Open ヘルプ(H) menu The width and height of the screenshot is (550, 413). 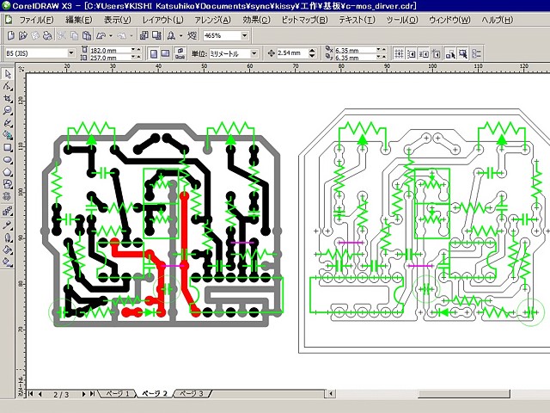point(497,20)
